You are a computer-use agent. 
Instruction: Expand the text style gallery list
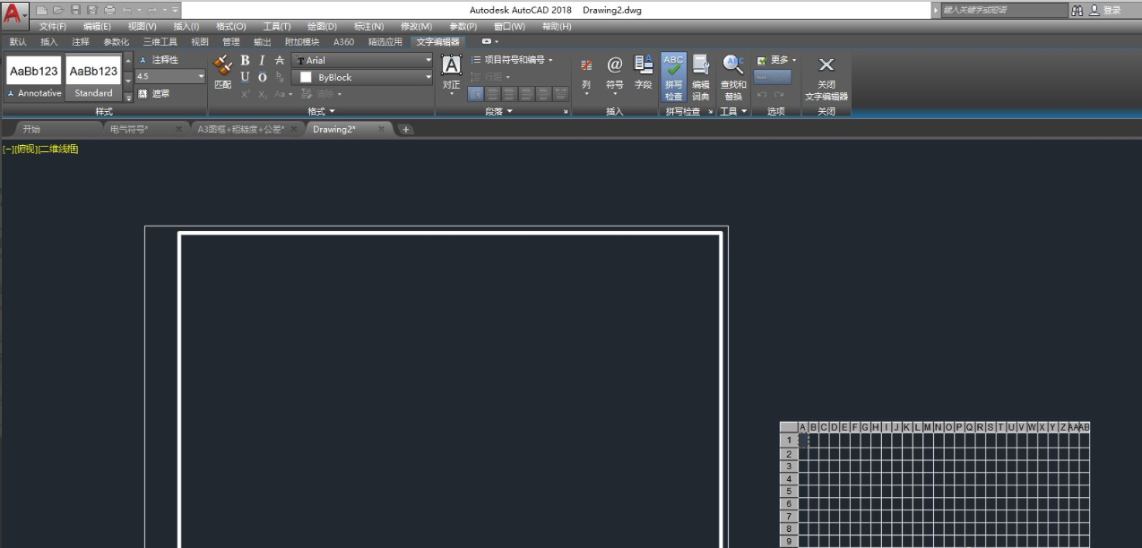[x=128, y=97]
